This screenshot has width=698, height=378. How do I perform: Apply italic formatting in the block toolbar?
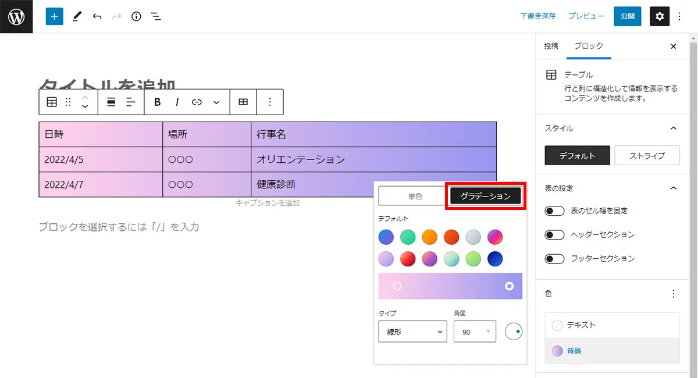177,102
